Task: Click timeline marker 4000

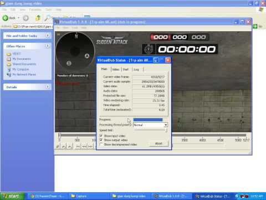Action: click(202, 140)
